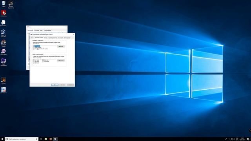Switch to the Geral tab
The height and width of the screenshot is (141, 251).
click(32, 38)
